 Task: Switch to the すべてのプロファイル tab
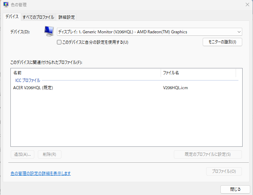pos(39,17)
